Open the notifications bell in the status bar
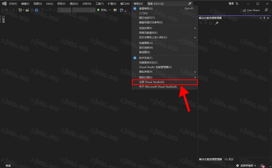272x168 pixels. click(x=262, y=166)
